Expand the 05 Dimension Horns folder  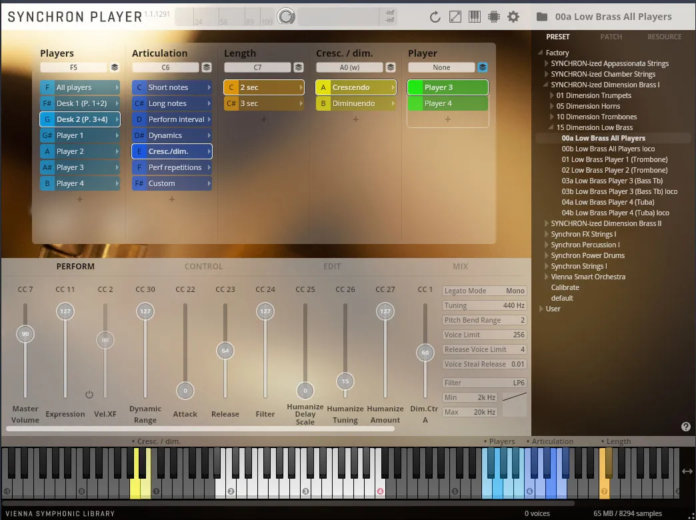click(552, 106)
